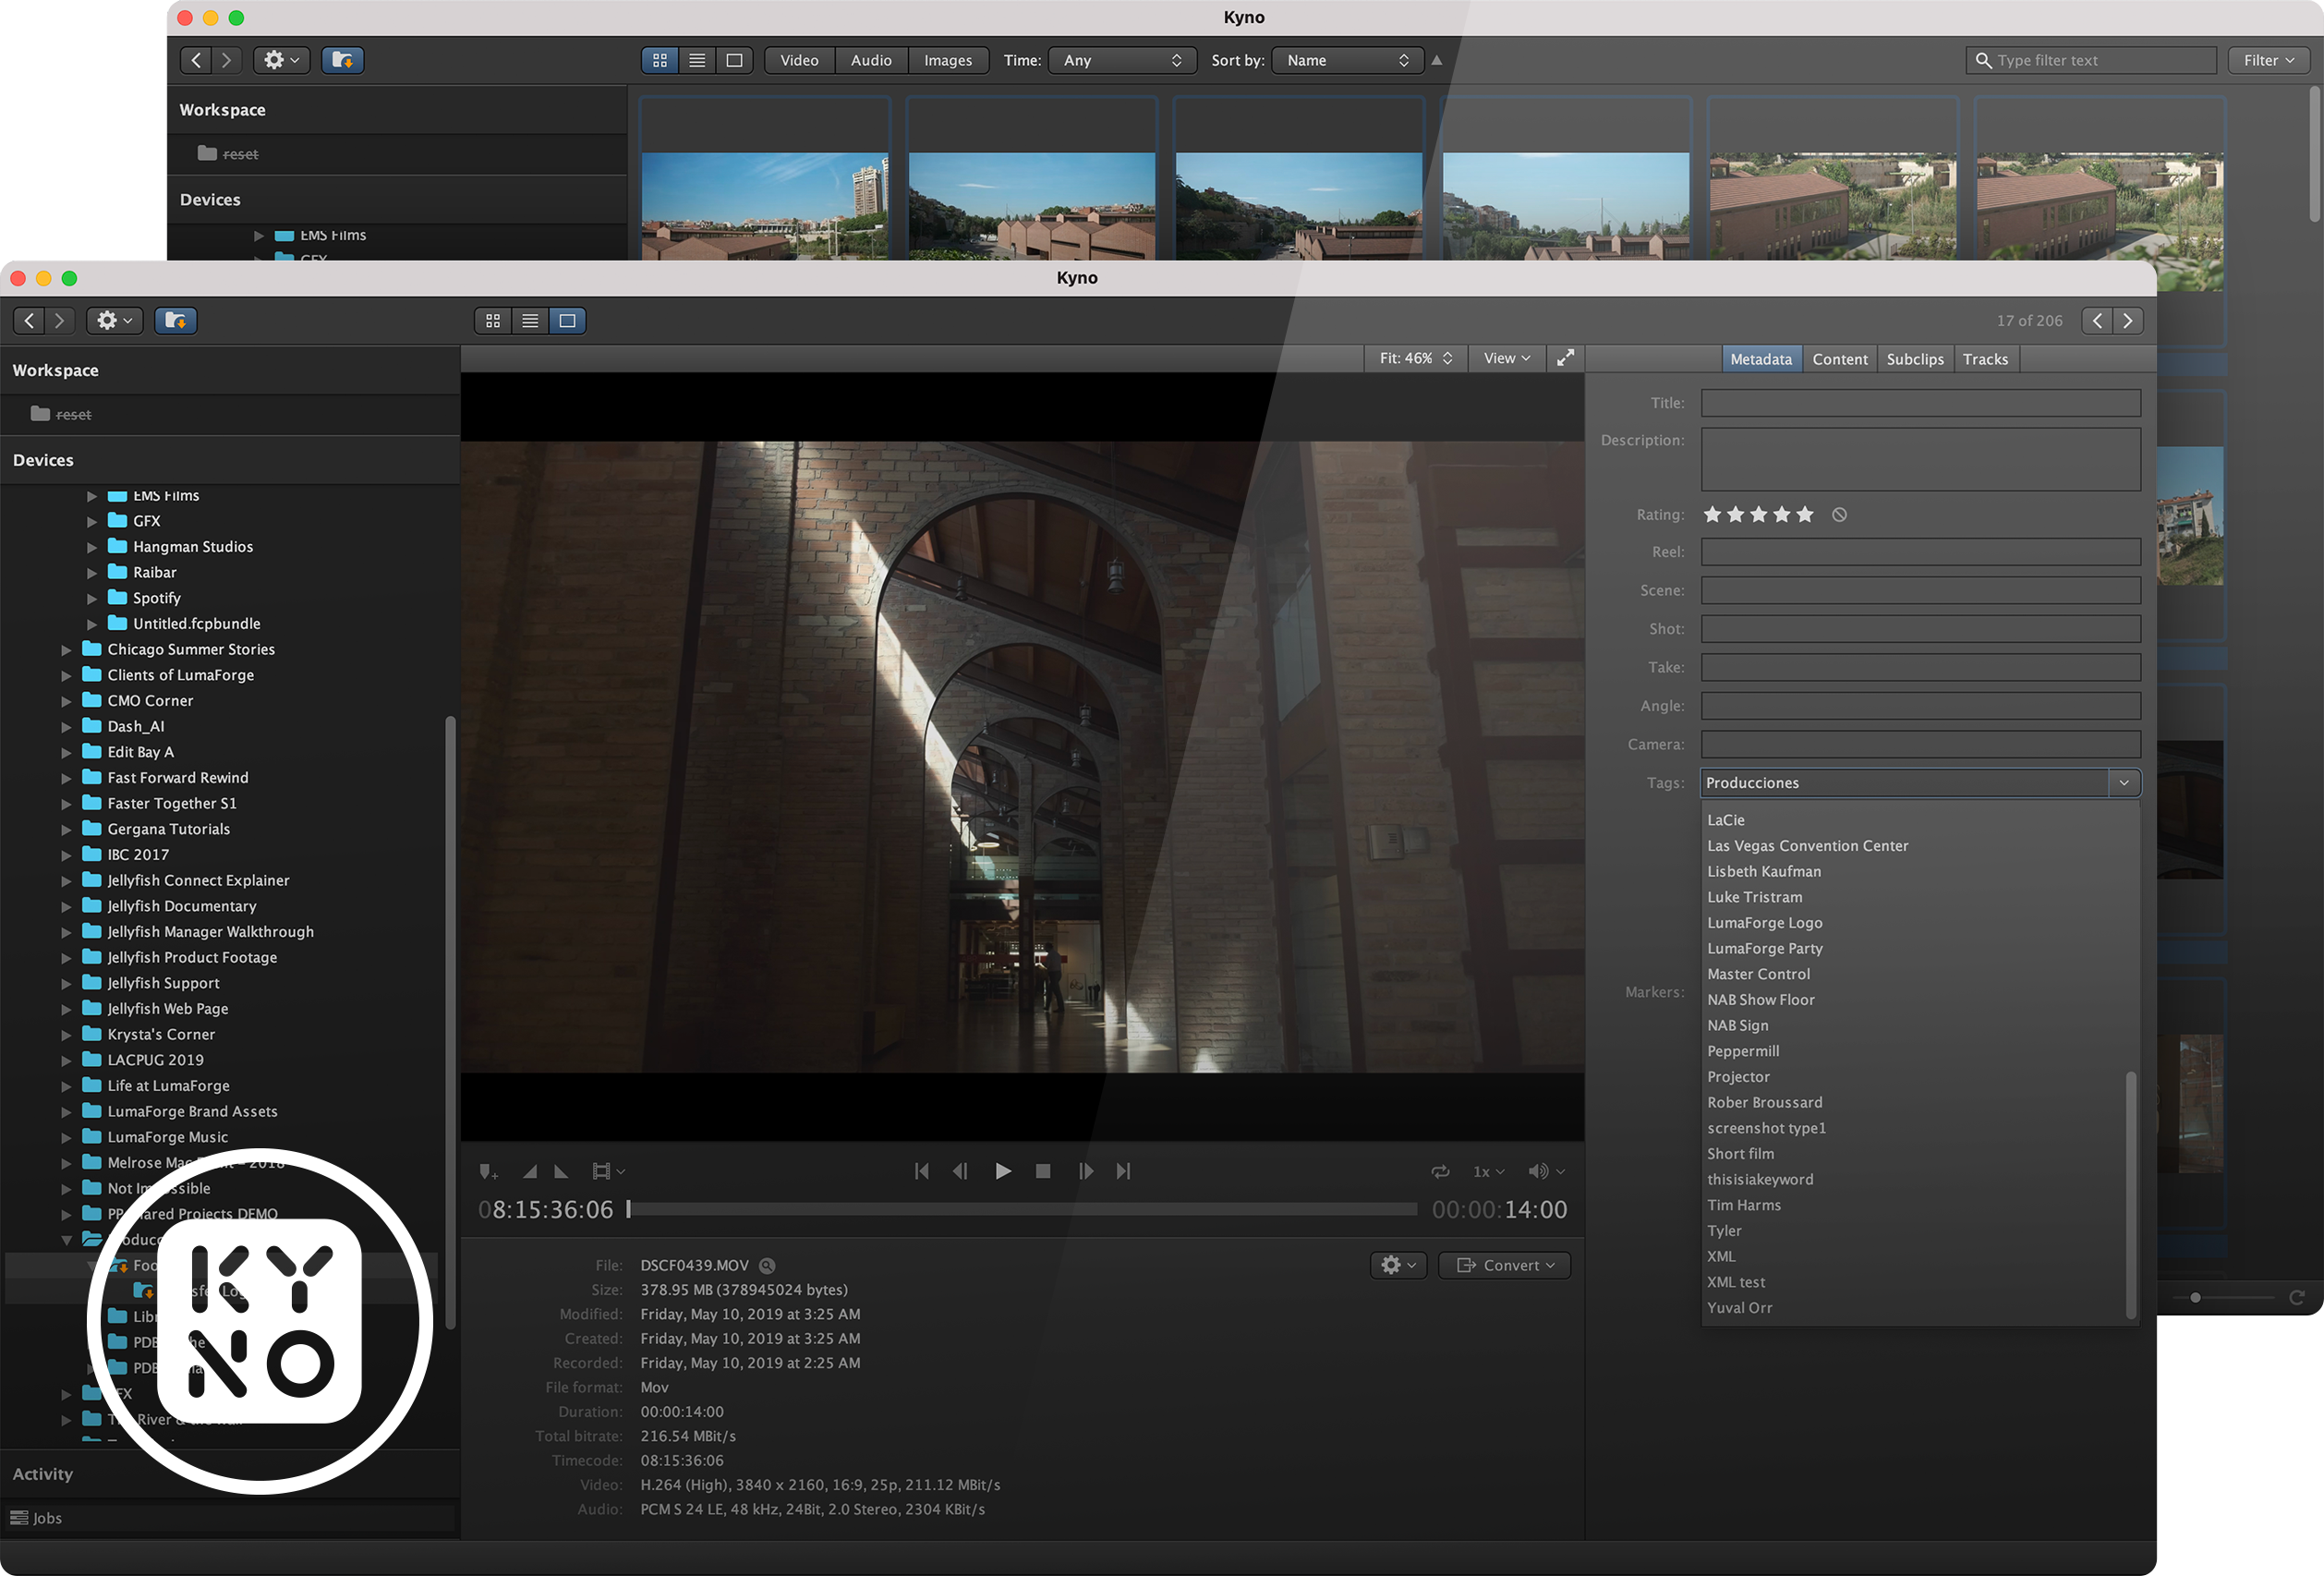The image size is (2324, 1576).
Task: Toggle loop playback icon
Action: (x=1440, y=1171)
